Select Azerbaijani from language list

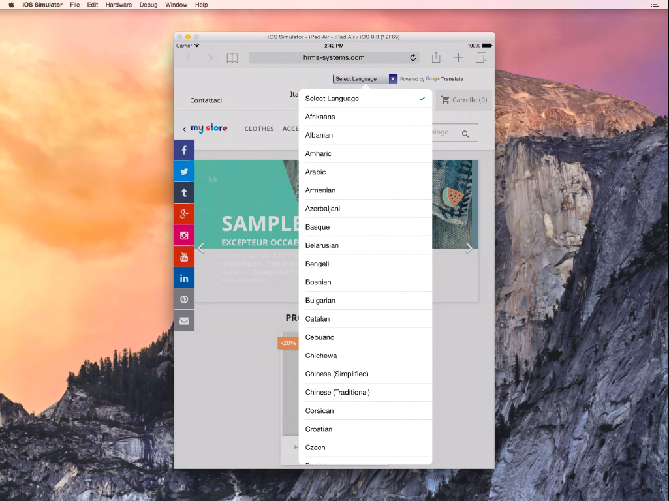pos(366,209)
